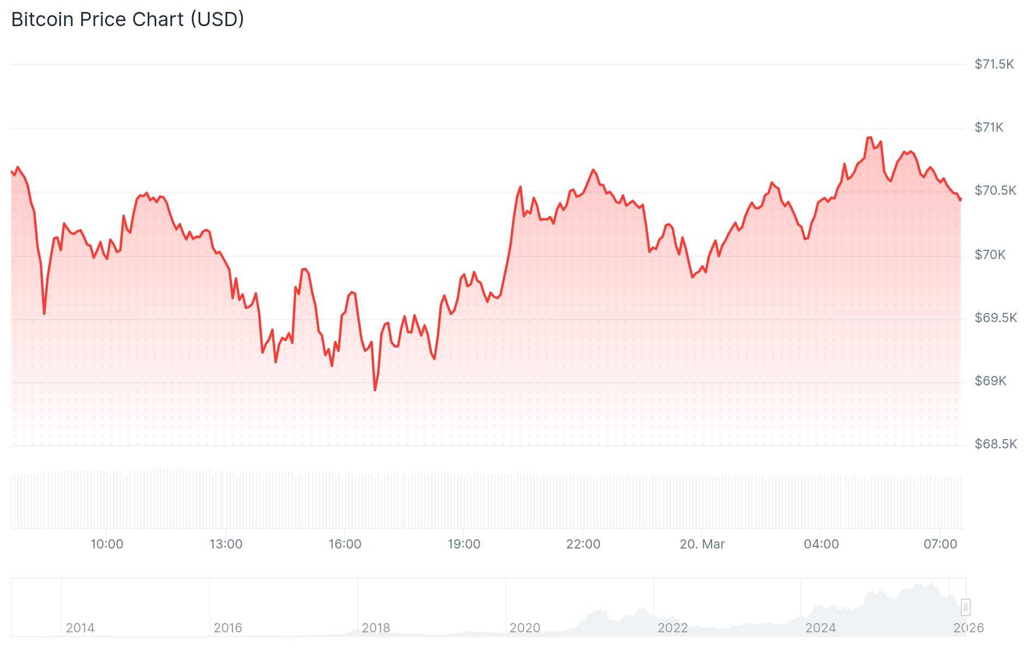Jump to 2016 in the range navigator
This screenshot has height=653, width=1030.
tap(228, 628)
